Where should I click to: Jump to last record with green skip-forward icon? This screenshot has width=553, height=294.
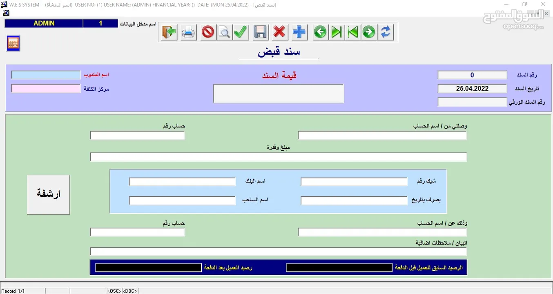coord(337,32)
